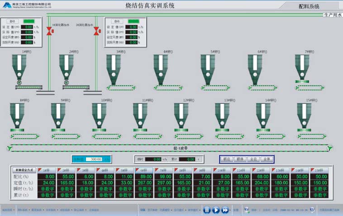
Task: Click the left panel green status indicator
Action: (x=29, y=21)
